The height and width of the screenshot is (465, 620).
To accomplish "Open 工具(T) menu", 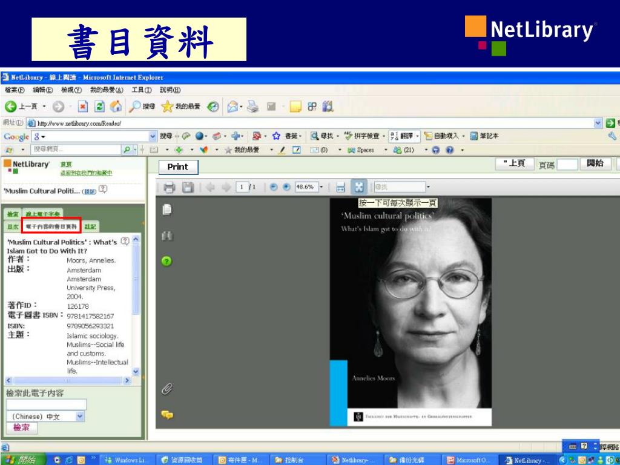I will coord(142,90).
